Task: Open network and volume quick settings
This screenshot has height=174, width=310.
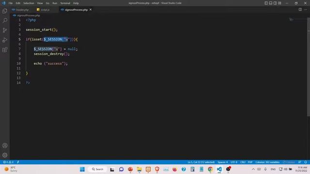Action: click(285, 169)
